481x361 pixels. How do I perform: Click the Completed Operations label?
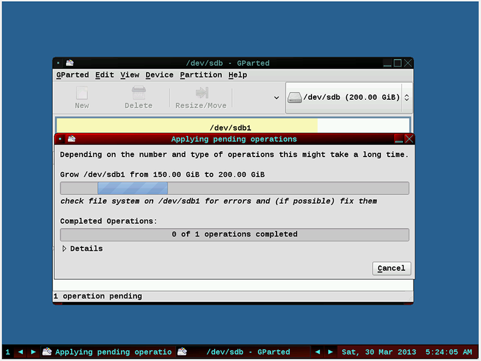tap(109, 221)
